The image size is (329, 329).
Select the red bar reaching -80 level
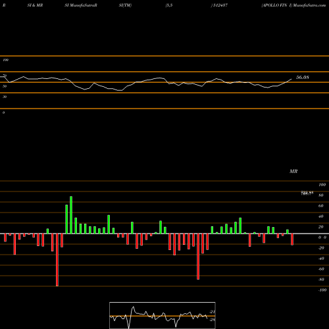pyautogui.click(x=198, y=257)
